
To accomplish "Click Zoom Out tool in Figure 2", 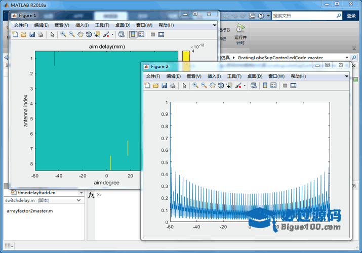I will [204, 86].
